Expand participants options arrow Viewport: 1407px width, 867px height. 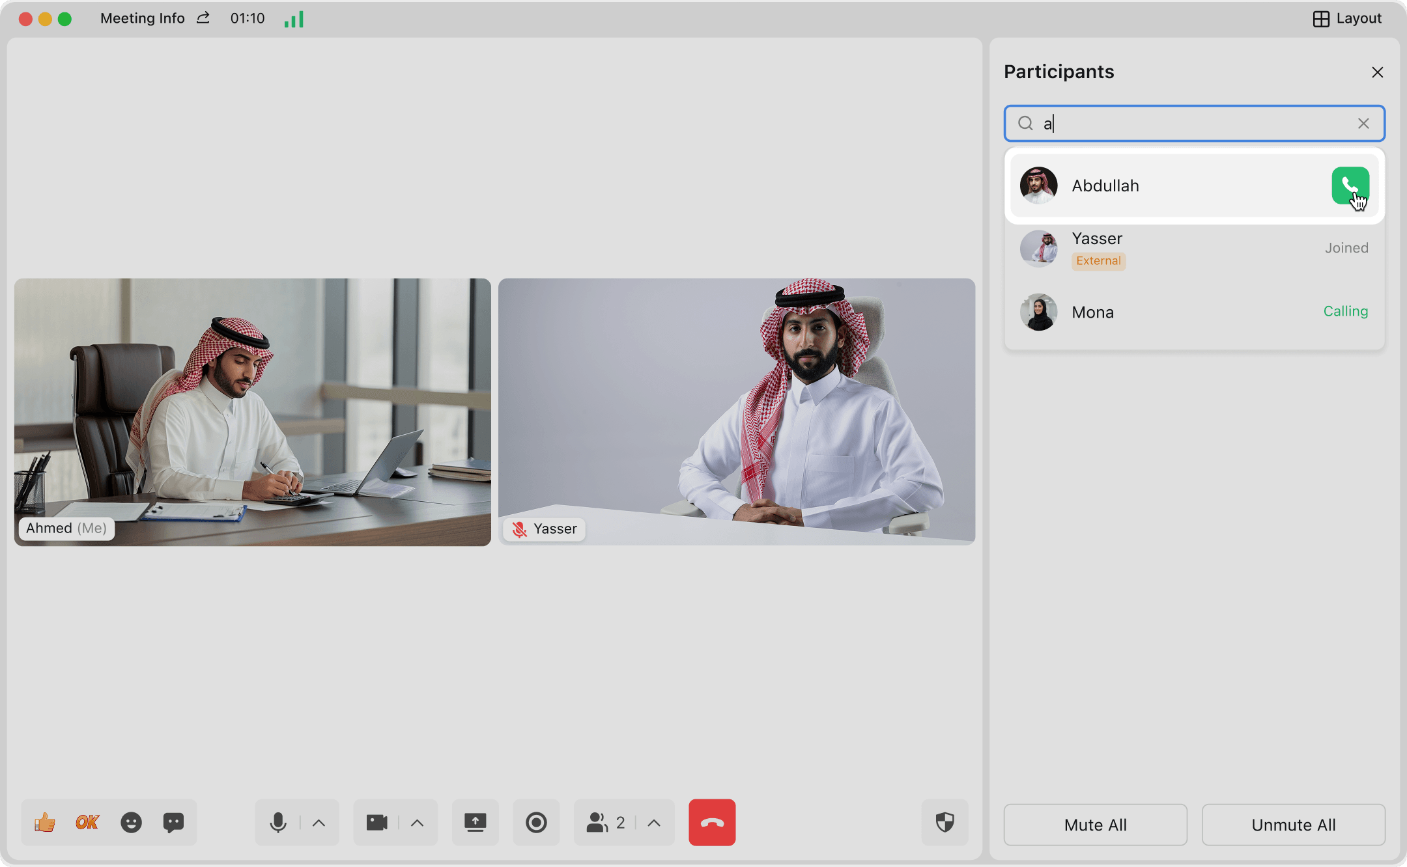(655, 823)
